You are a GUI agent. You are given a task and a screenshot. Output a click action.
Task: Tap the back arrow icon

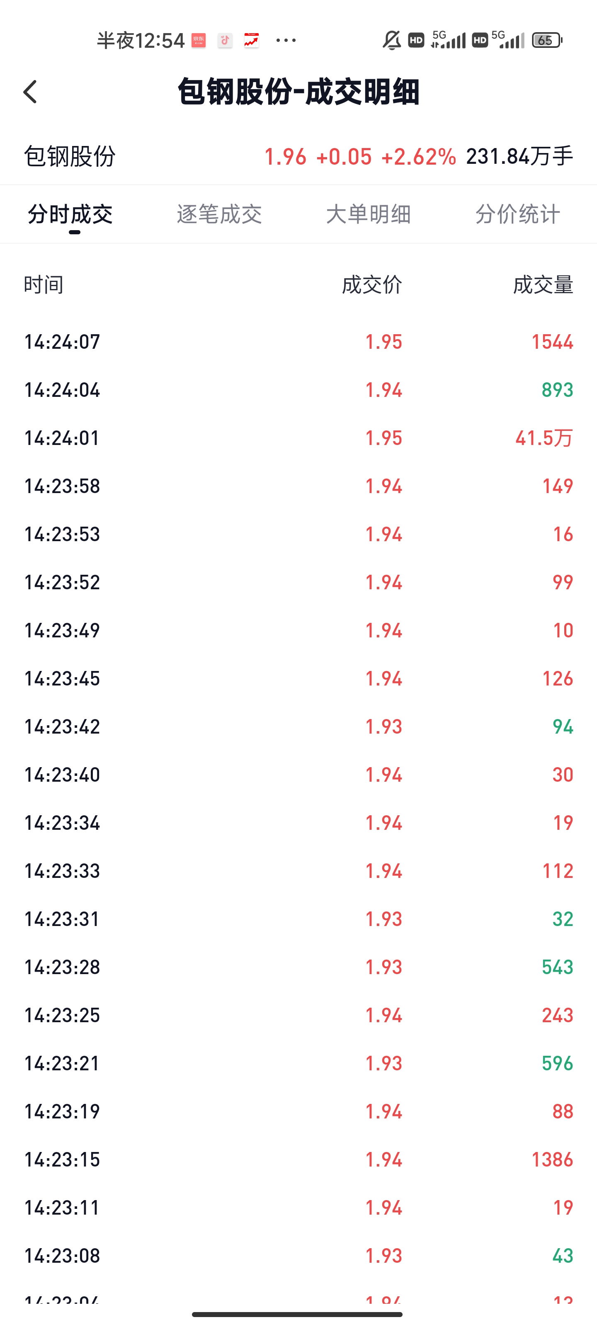[30, 92]
